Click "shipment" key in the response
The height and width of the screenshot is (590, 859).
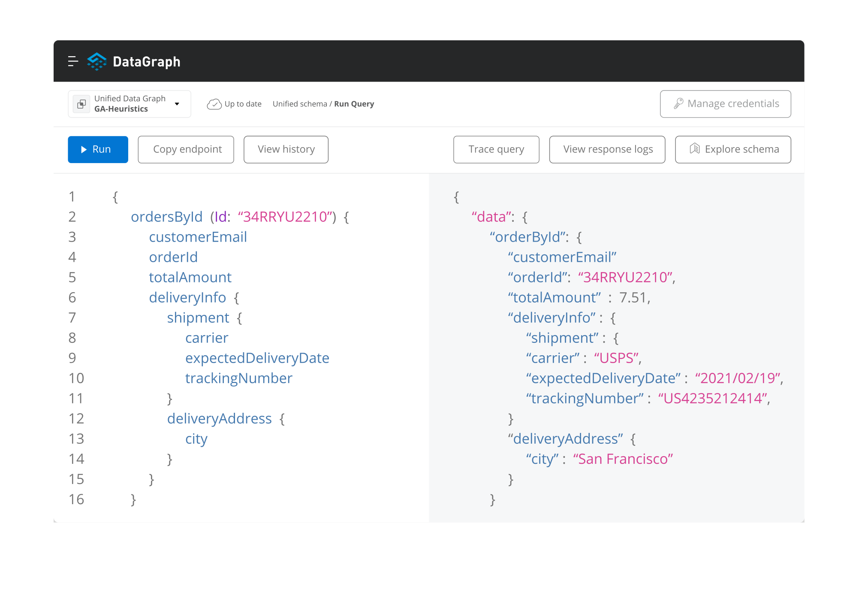click(562, 338)
